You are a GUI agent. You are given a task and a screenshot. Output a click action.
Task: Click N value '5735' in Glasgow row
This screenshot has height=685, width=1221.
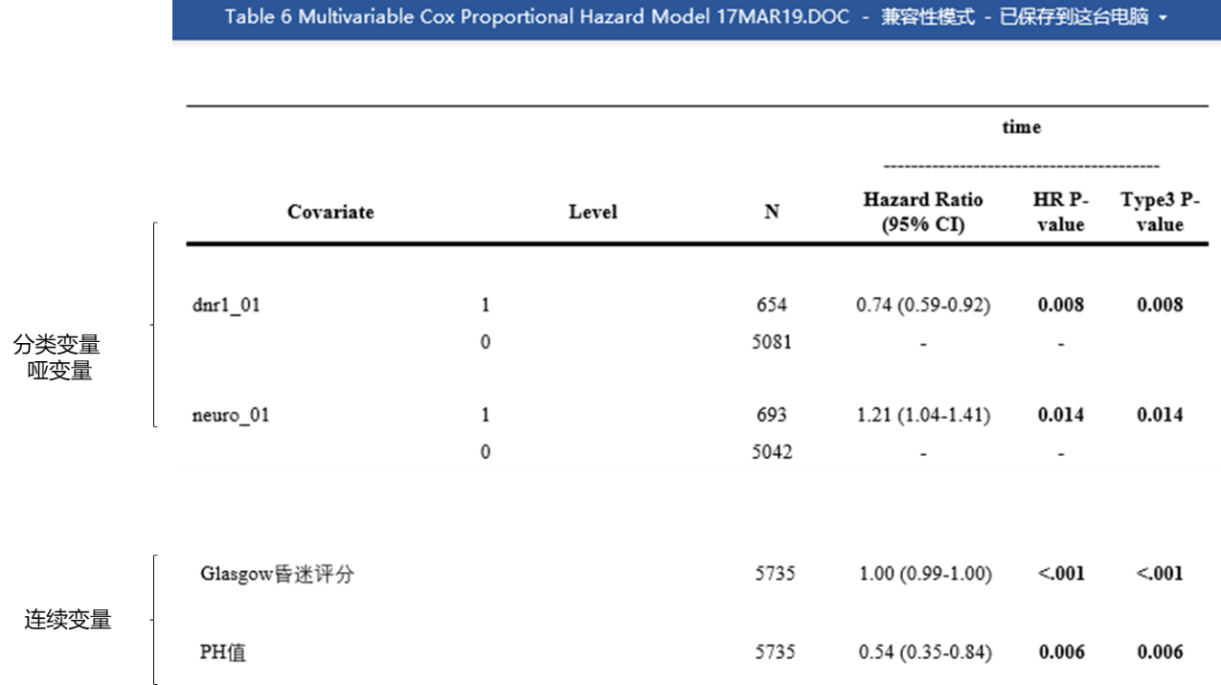click(774, 574)
